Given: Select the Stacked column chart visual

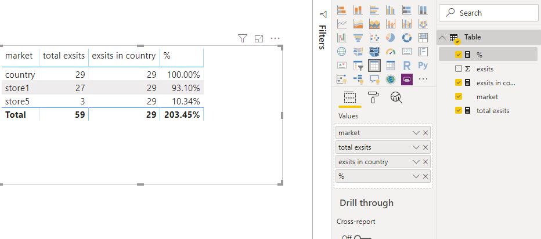Looking at the screenshot, I should [358, 10].
